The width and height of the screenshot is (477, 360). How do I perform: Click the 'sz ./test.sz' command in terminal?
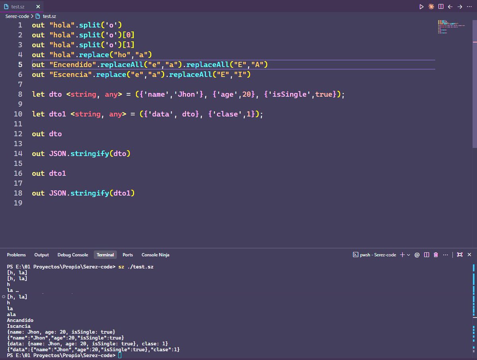[136, 267]
